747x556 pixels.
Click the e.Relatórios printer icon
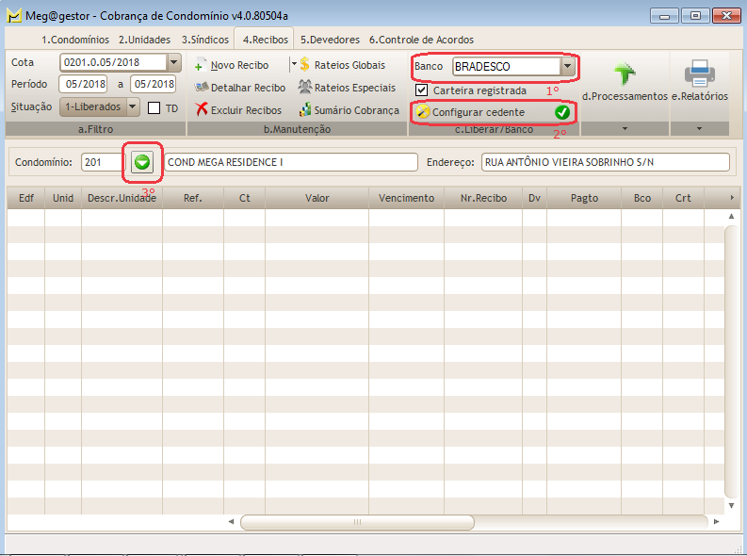[699, 74]
